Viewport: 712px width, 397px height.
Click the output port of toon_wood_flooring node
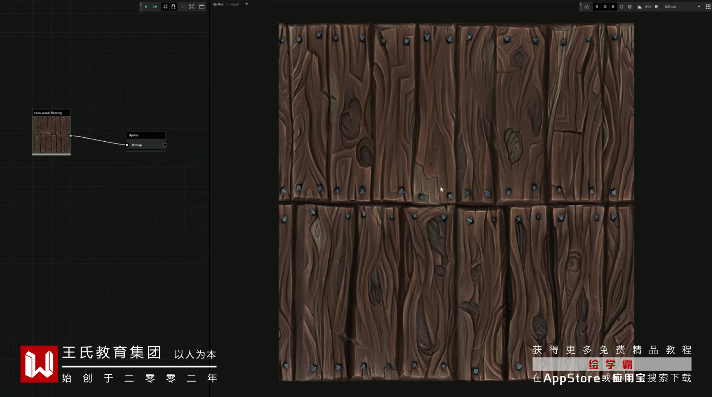point(70,136)
